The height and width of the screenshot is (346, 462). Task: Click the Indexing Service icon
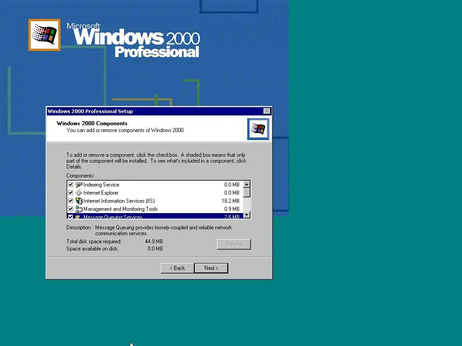pyautogui.click(x=79, y=185)
